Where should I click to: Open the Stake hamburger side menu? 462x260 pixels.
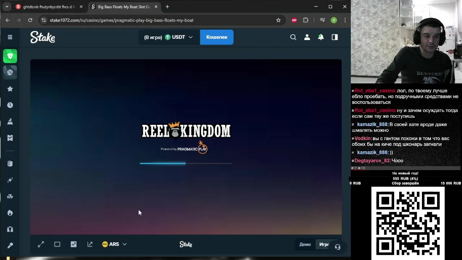10,37
